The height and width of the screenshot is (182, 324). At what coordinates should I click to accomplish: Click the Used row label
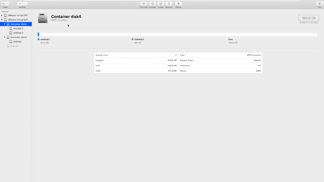point(98,71)
